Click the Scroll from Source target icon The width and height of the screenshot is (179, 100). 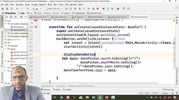click(11, 17)
